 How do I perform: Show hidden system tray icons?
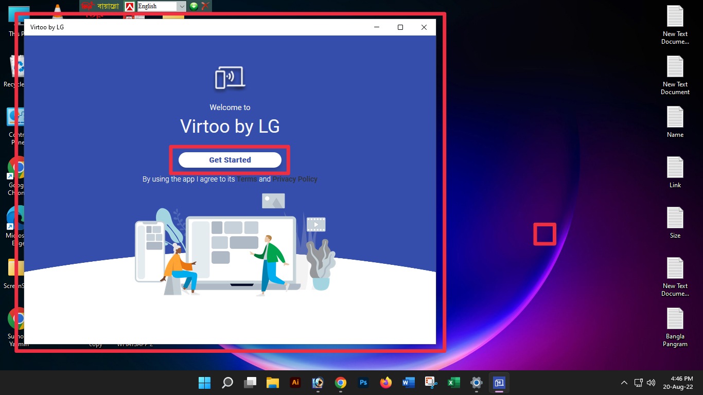coord(624,383)
